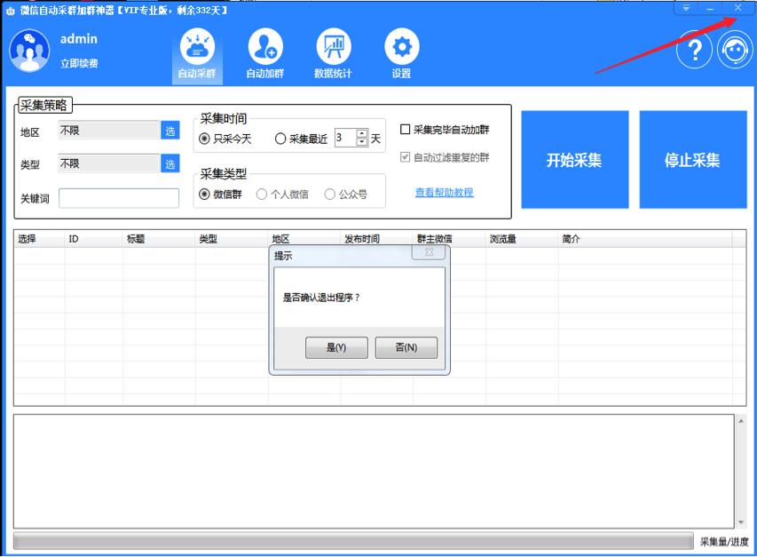Confirm exit with 是(Y) button
The height and width of the screenshot is (557, 757).
pyautogui.click(x=336, y=347)
